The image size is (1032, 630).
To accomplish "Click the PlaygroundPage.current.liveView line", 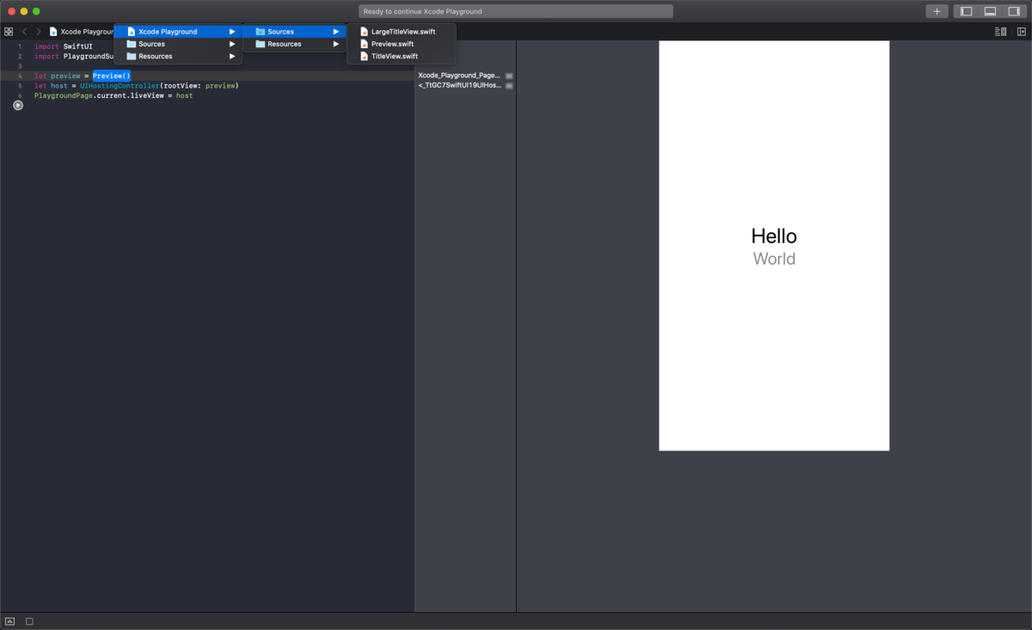I will point(114,95).
